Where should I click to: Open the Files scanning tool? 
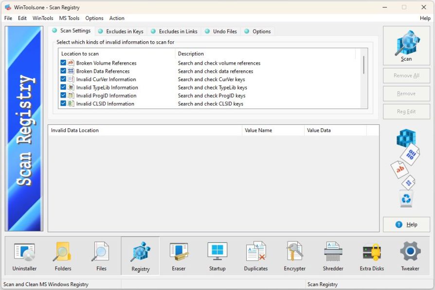(x=101, y=256)
